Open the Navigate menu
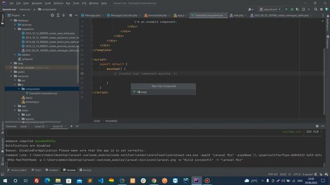 37,3
